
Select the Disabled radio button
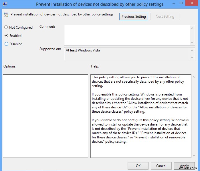(6, 44)
